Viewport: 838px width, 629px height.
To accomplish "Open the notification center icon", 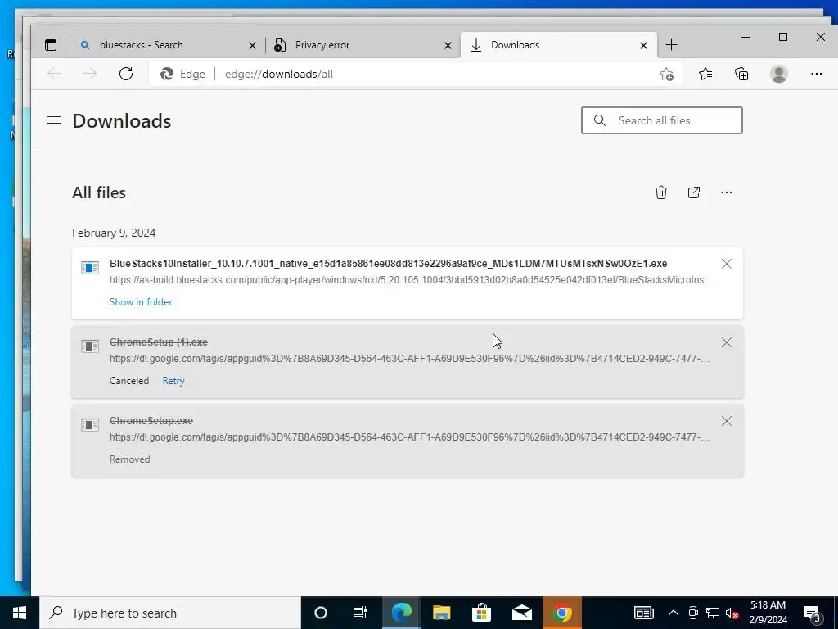I will click(x=813, y=614).
